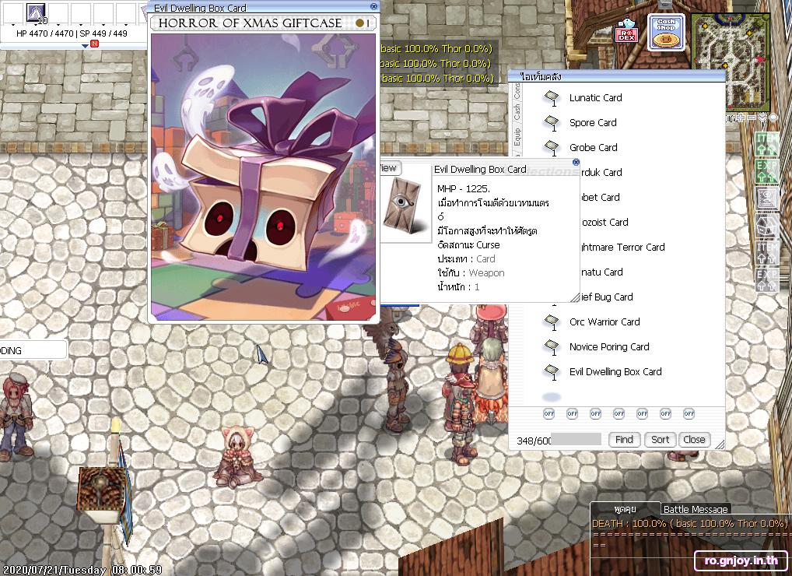Open the Cash Shop icon
The image size is (792, 576).
[x=666, y=33]
